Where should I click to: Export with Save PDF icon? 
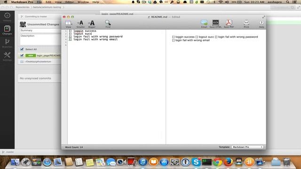tap(229, 24)
